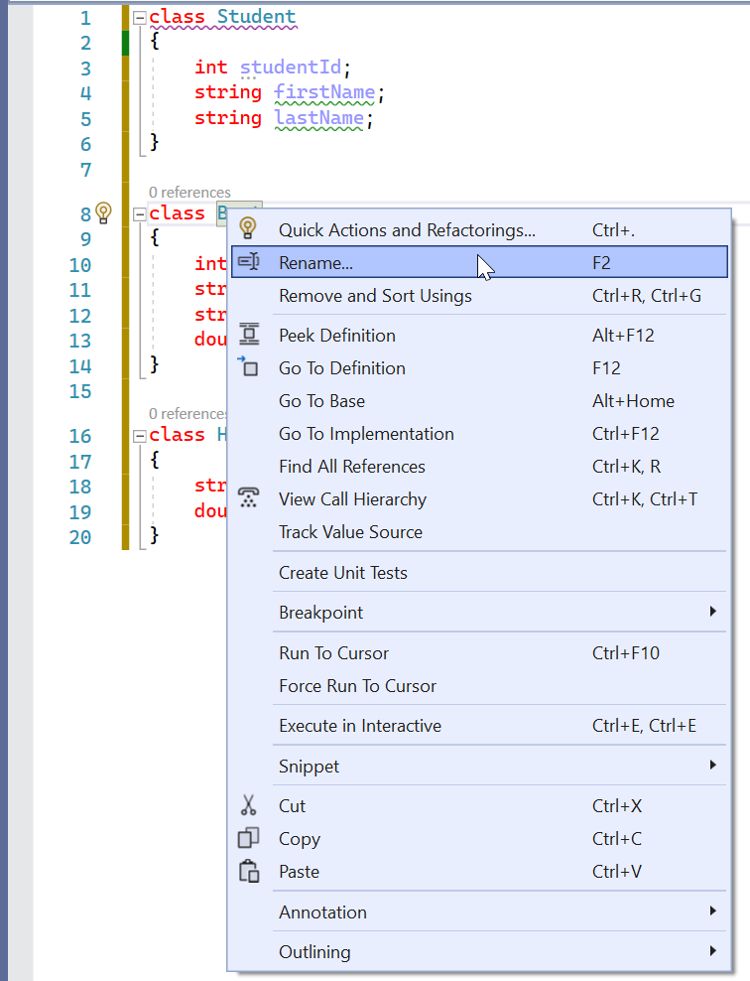750x981 pixels.
Task: Select Cut from the context menu
Action: 479,806
